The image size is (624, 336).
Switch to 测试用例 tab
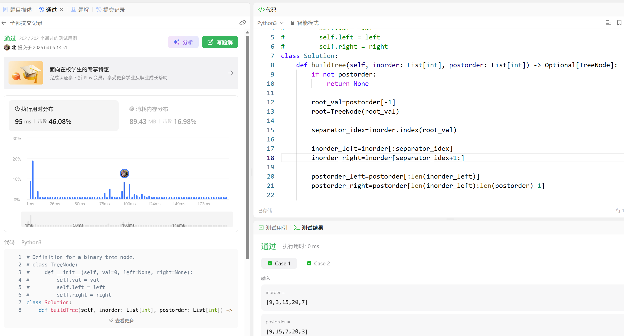[273, 228]
